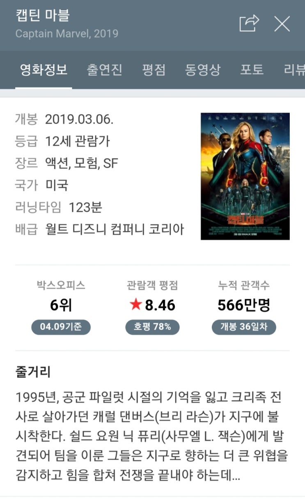The width and height of the screenshot is (305, 499).
Task: Click the red star rating icon
Action: click(136, 305)
